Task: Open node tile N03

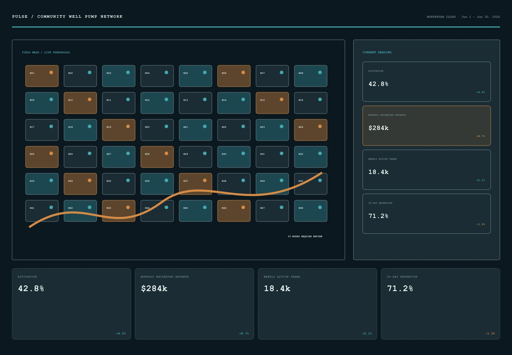Action: coord(119,76)
